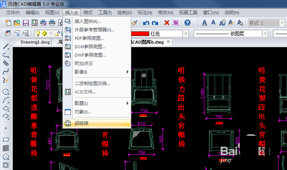This screenshot has width=287, height=170.
Task: Select the Polyline tool in left toolbar
Action: tap(6, 55)
